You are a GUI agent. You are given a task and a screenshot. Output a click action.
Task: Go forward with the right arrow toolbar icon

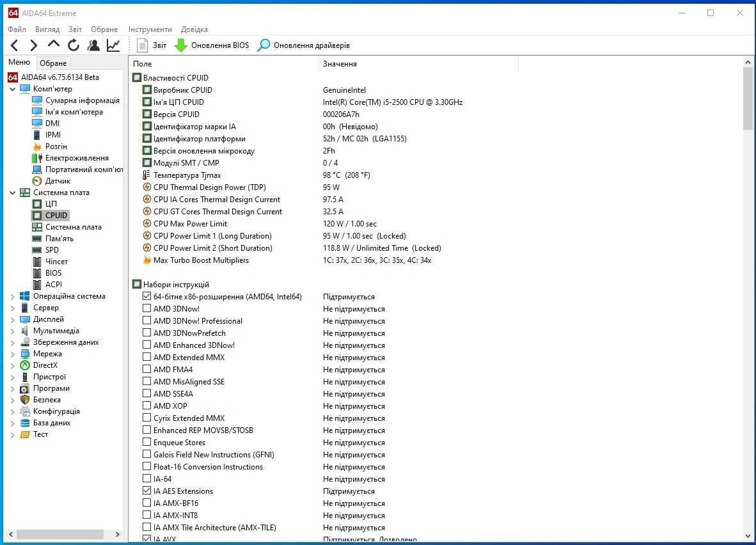click(33, 45)
